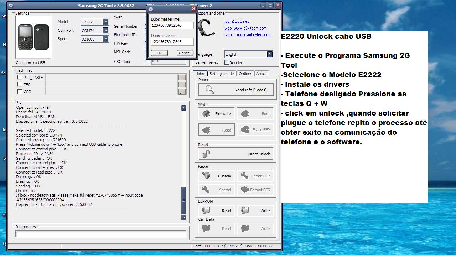Click the Format FFS icon
Viewport: 456px width, 256px height.
click(245, 190)
